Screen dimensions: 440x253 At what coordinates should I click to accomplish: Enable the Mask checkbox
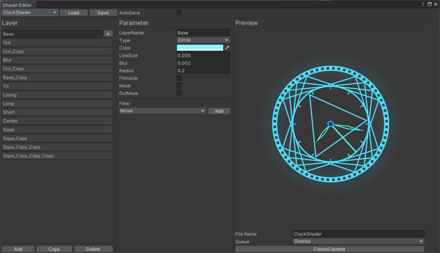179,86
